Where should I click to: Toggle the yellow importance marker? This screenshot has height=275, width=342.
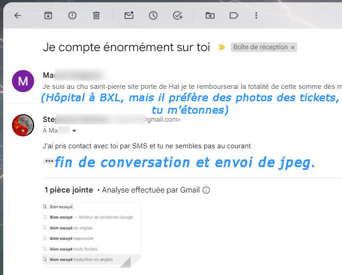[221, 47]
